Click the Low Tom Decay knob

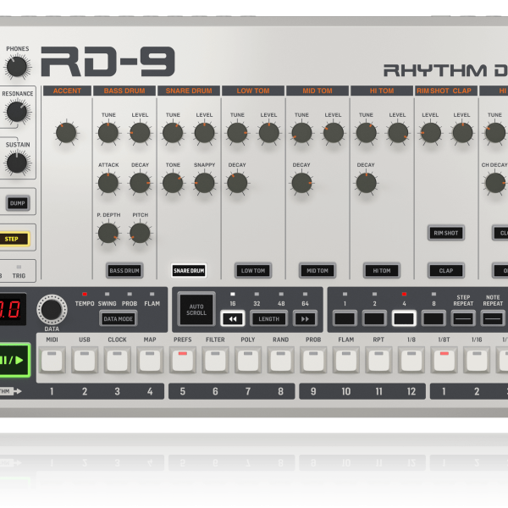coord(237,183)
